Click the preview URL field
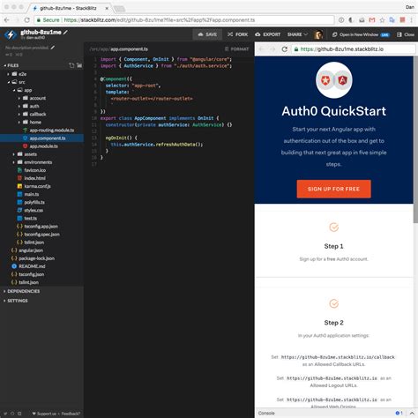 [354, 49]
